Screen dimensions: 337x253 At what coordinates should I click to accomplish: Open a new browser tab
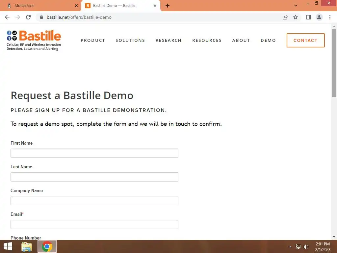(168, 6)
